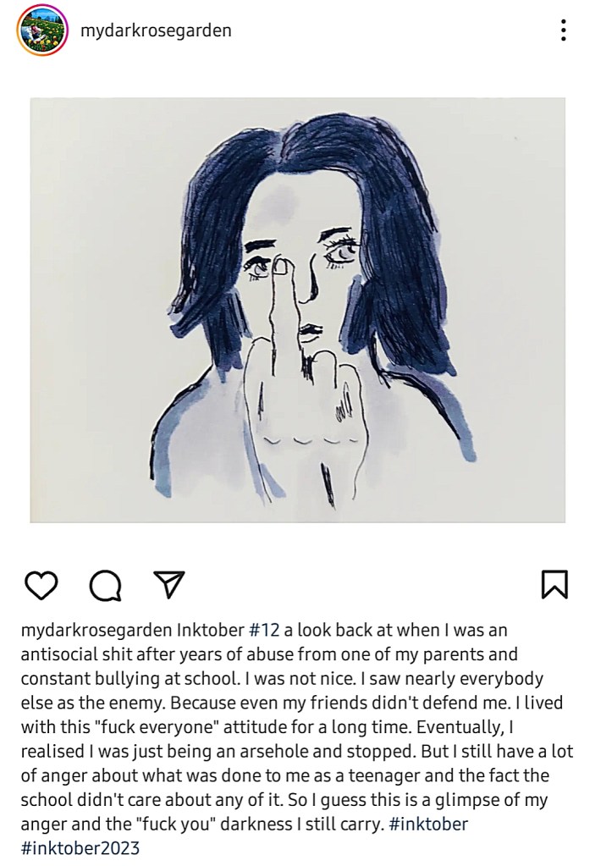Tap the word Inktober in caption
This screenshot has width=595, height=866.
pyautogui.click(x=210, y=630)
